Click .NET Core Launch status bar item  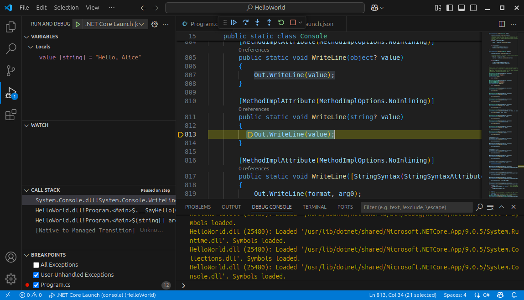point(102,295)
